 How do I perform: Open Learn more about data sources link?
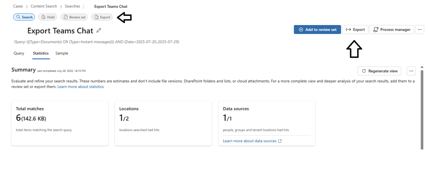point(252,141)
